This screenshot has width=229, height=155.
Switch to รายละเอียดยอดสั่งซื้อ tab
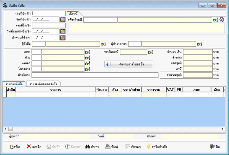[x=43, y=84]
